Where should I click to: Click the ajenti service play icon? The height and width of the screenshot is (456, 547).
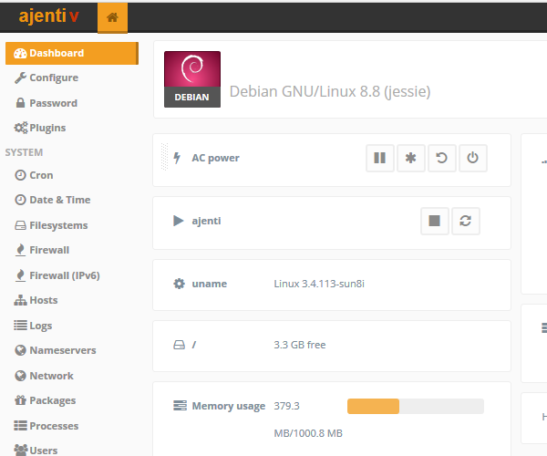(179, 221)
